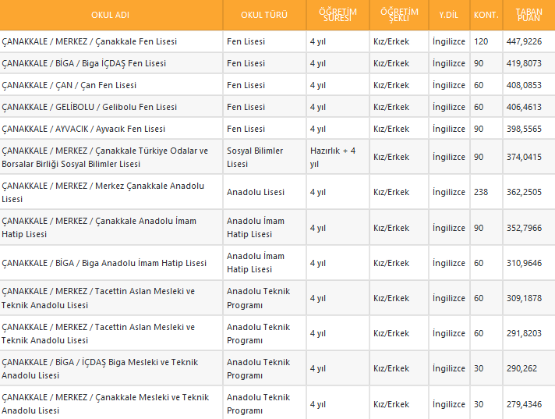Open the Merkez Çanakkale Anadolu Lisesi entry
Image resolution: width=555 pixels, height=419 pixels.
click(103, 192)
